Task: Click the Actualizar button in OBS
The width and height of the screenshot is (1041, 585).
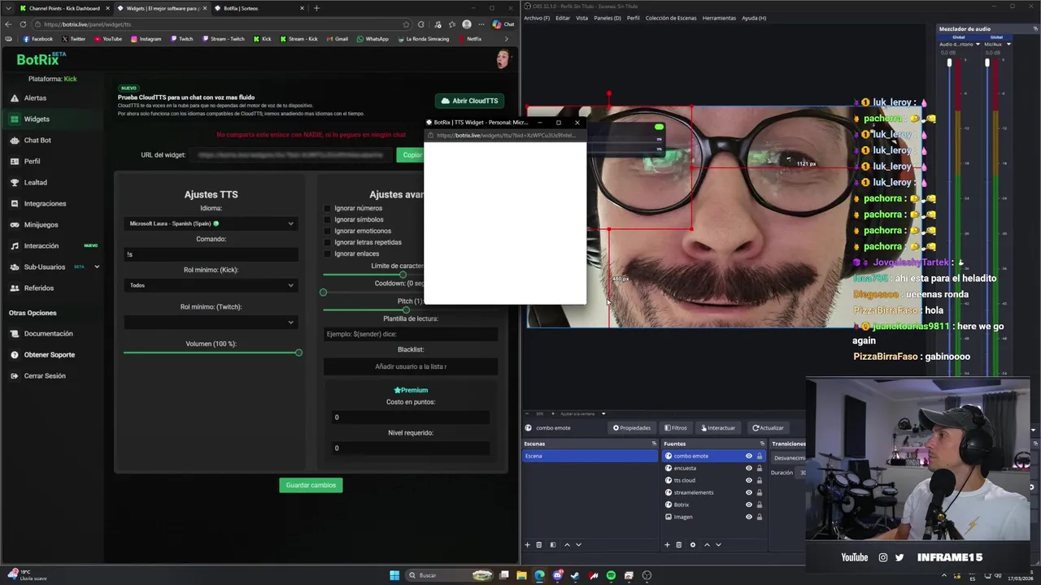Action: 768,427
